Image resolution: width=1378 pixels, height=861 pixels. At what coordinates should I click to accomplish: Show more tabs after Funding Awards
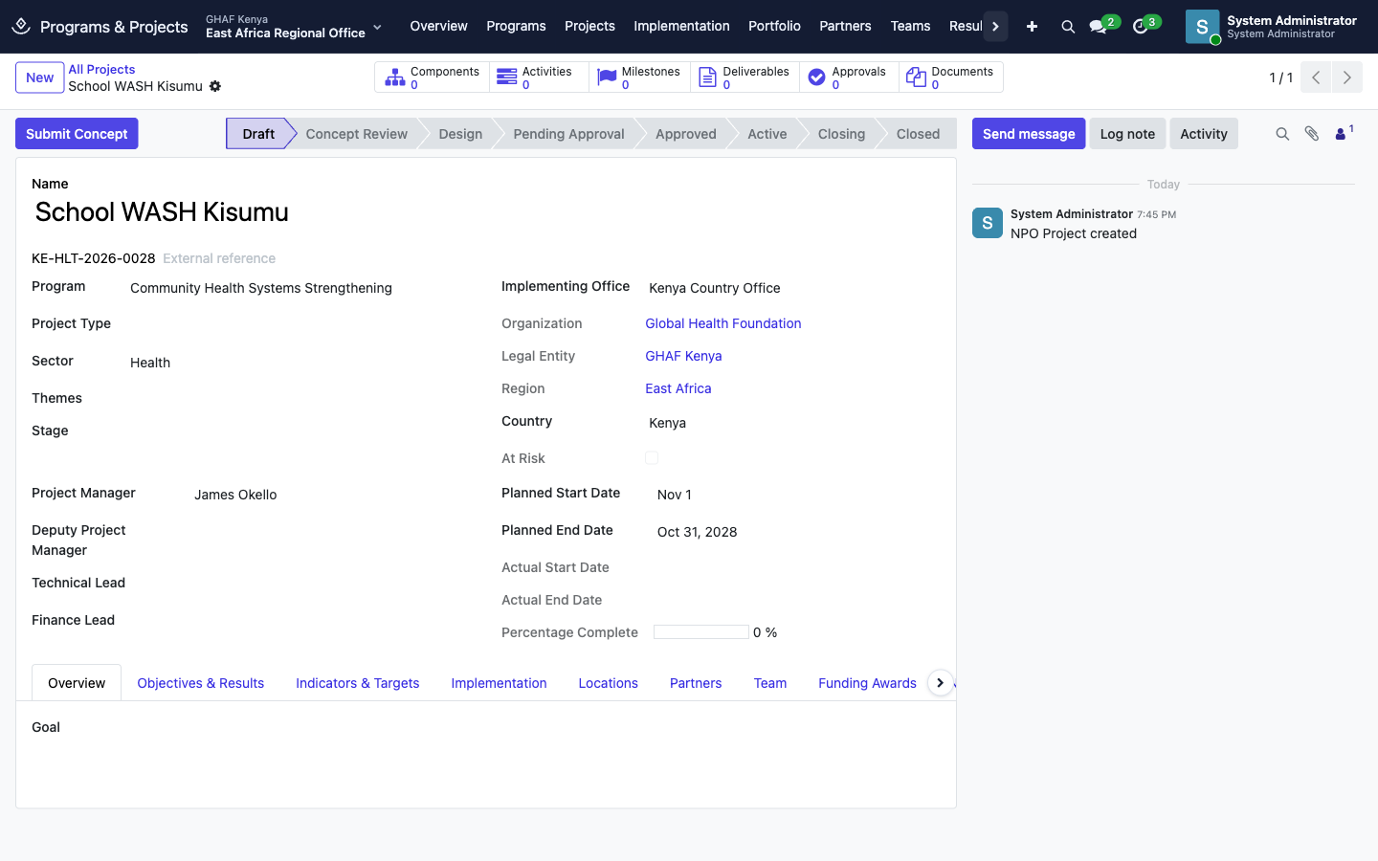tap(941, 683)
